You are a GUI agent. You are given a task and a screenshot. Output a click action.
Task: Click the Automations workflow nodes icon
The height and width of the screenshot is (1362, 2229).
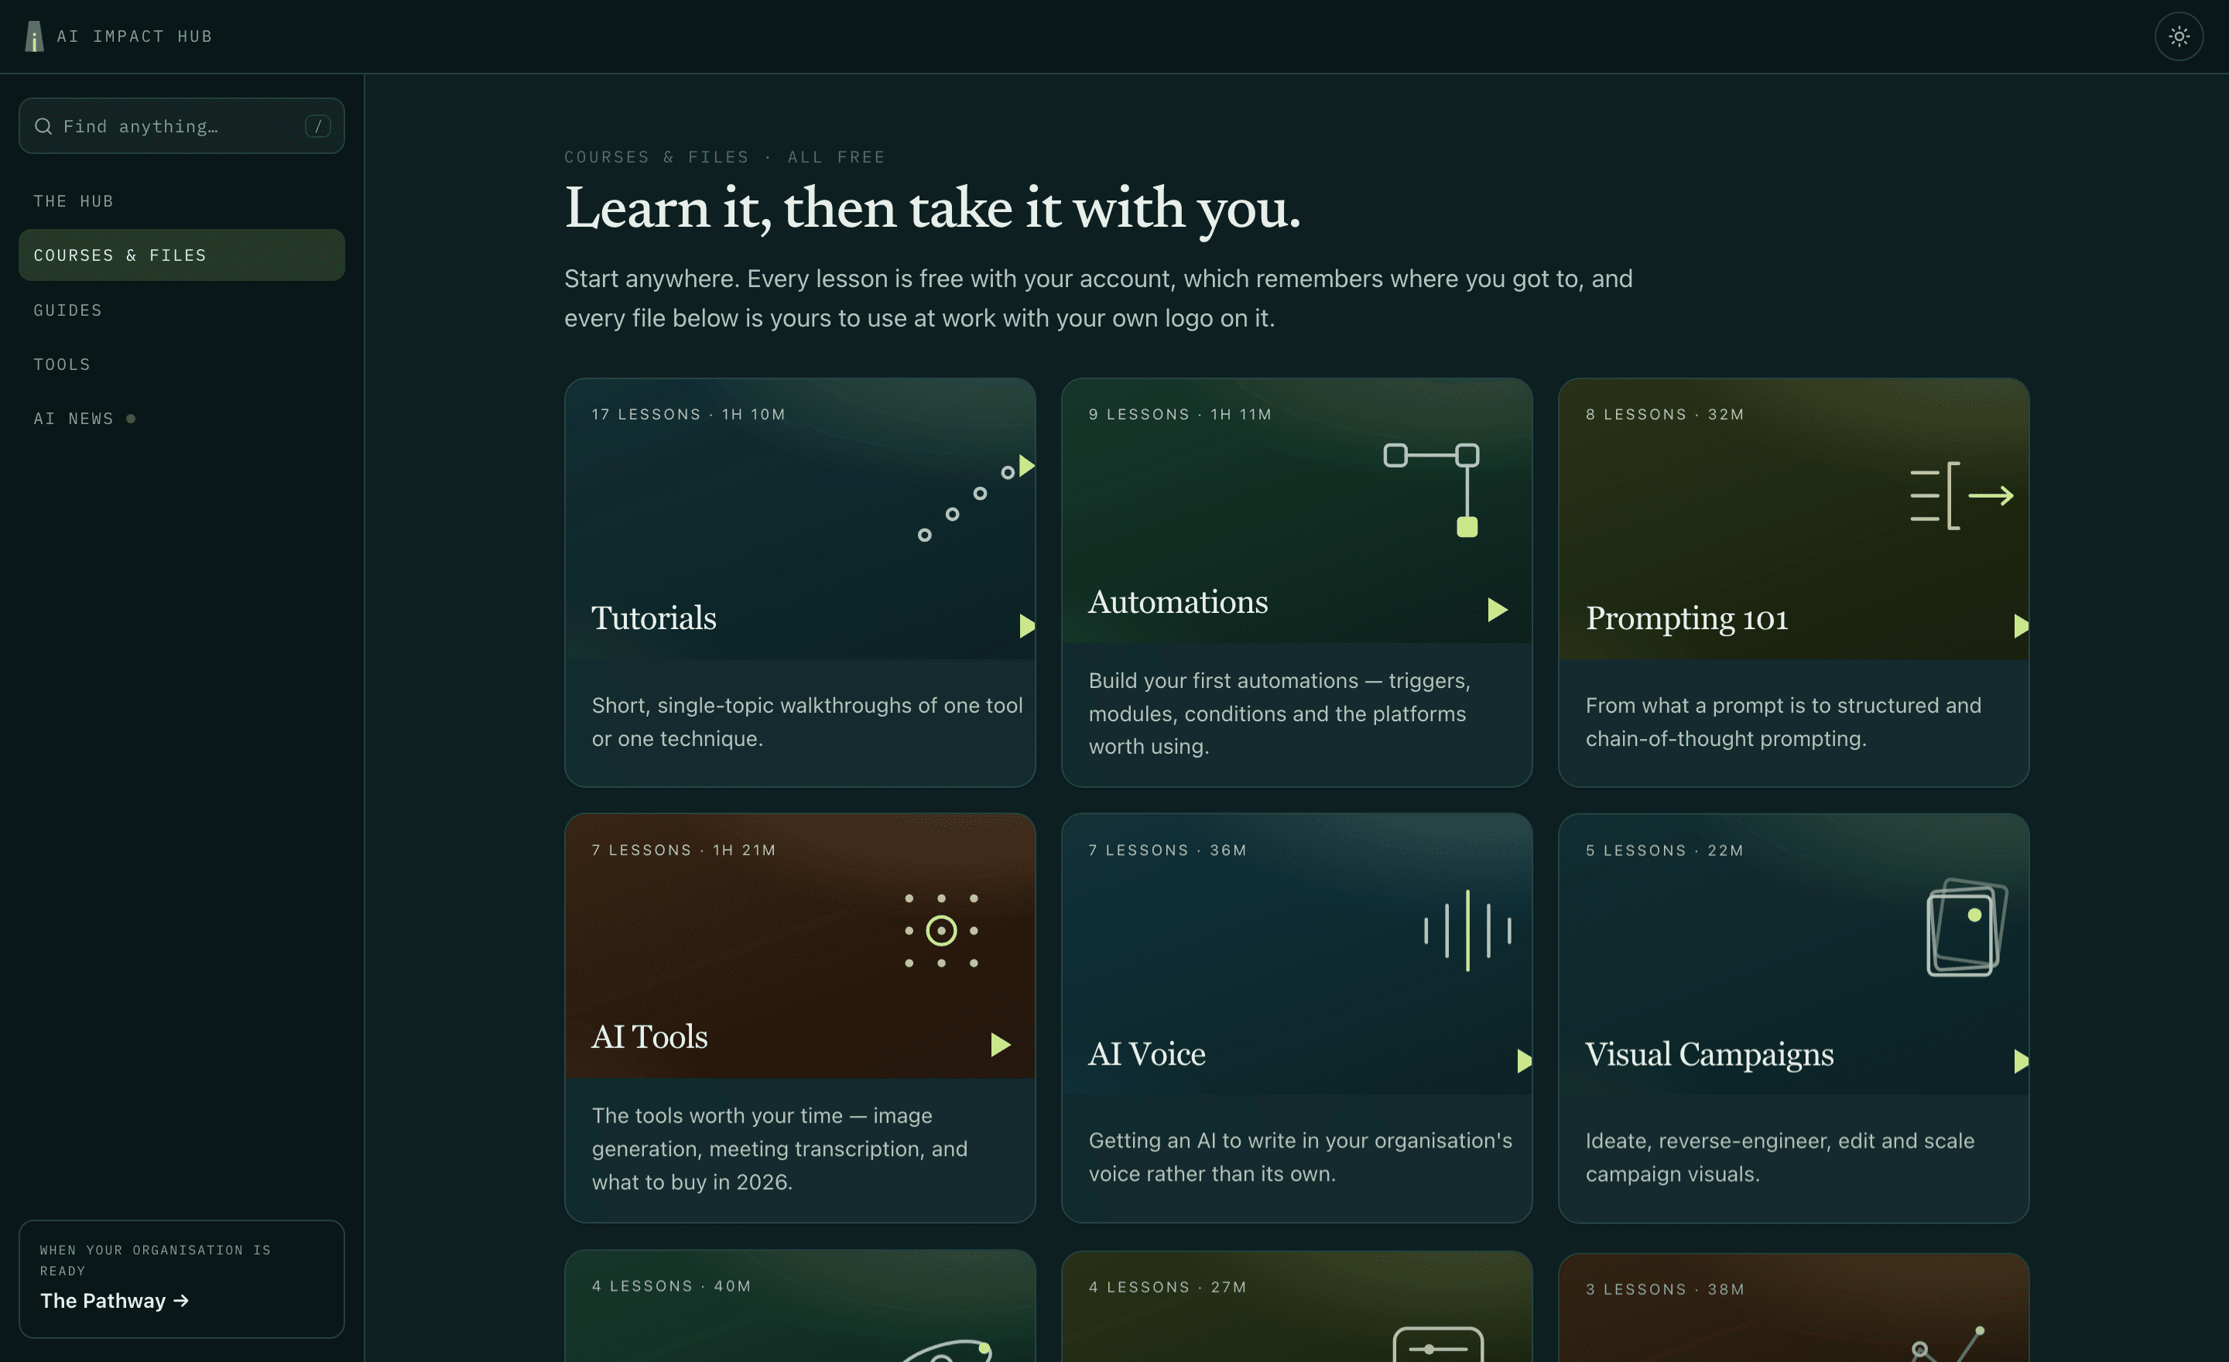pyautogui.click(x=1431, y=489)
